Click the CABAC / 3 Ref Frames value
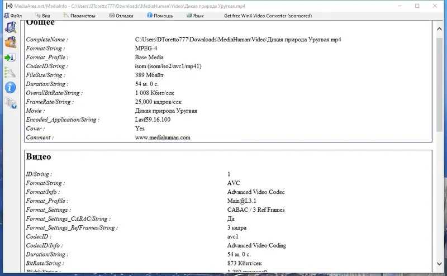 click(256, 210)
